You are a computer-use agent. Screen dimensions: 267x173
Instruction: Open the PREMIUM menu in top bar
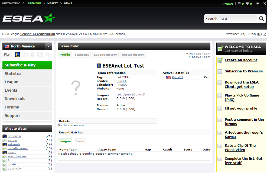tap(34, 4)
